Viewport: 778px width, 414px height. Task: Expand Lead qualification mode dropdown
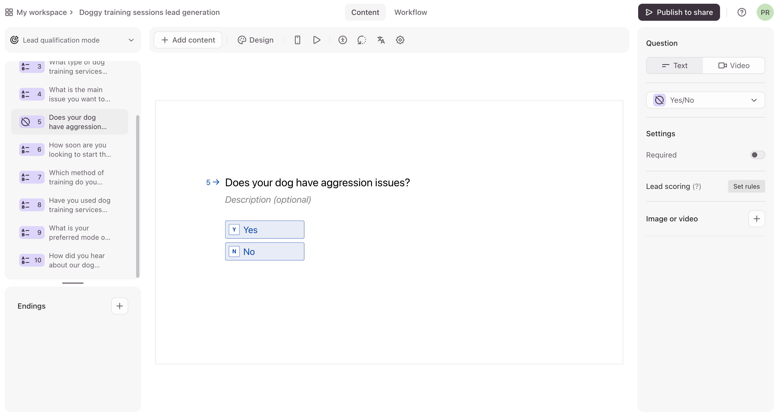[73, 40]
